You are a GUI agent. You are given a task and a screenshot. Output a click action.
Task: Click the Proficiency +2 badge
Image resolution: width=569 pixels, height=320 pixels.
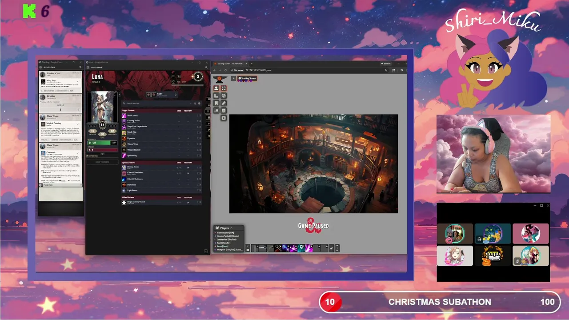tap(112, 131)
